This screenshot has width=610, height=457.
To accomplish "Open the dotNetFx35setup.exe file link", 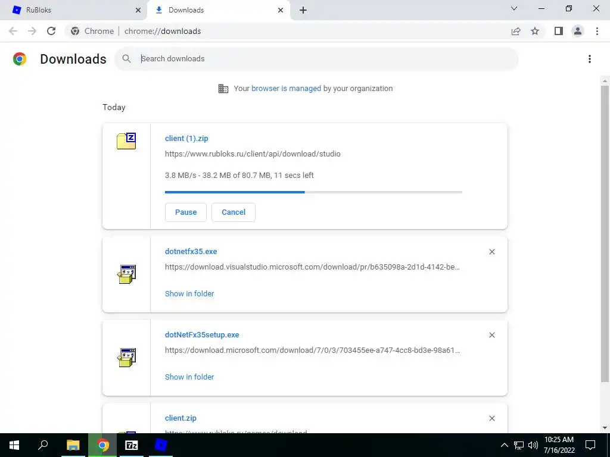I will tap(202, 334).
